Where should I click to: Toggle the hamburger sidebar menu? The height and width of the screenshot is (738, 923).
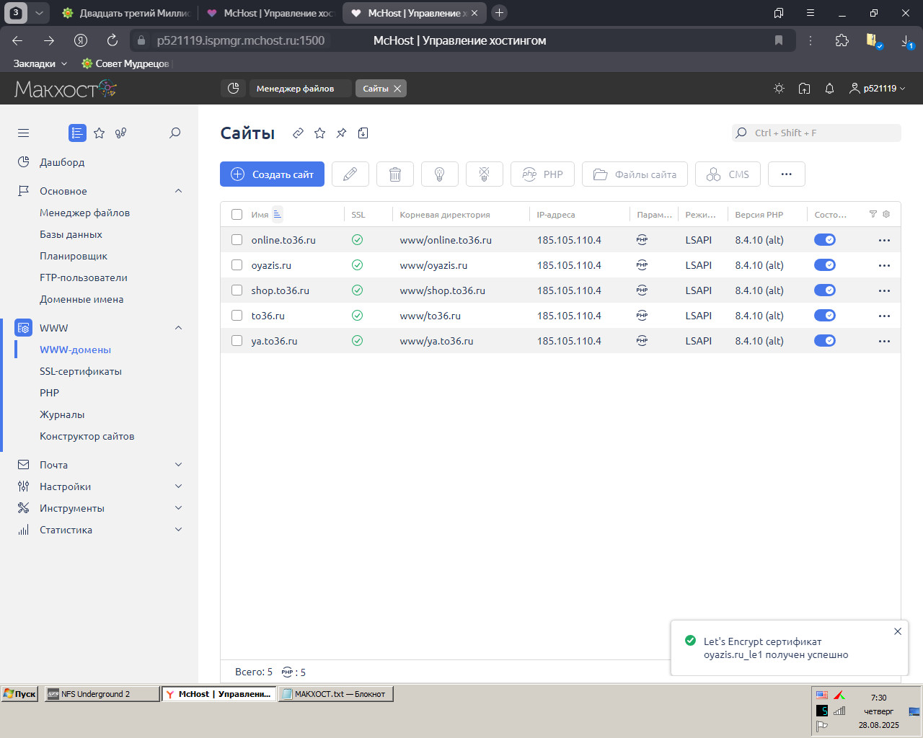[x=24, y=133]
